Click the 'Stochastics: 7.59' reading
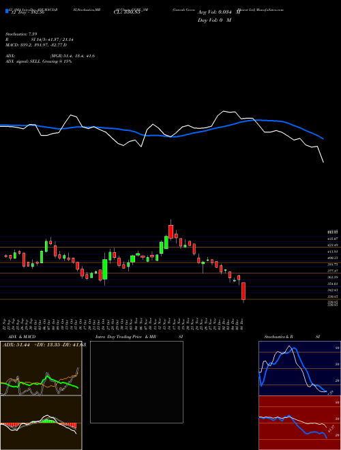341x450 pixels. (x=21, y=34)
